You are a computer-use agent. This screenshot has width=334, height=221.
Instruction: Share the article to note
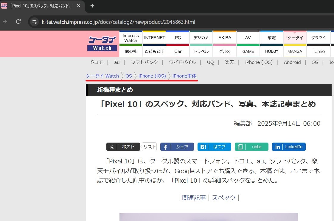(251, 147)
